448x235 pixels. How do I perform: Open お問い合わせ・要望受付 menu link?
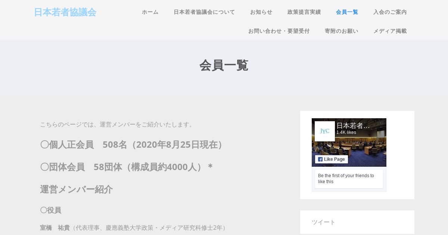(279, 31)
